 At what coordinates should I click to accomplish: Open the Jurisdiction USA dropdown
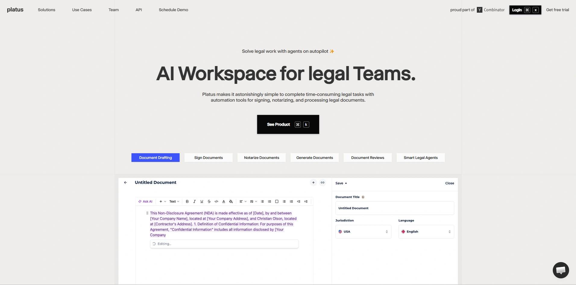coord(363,232)
